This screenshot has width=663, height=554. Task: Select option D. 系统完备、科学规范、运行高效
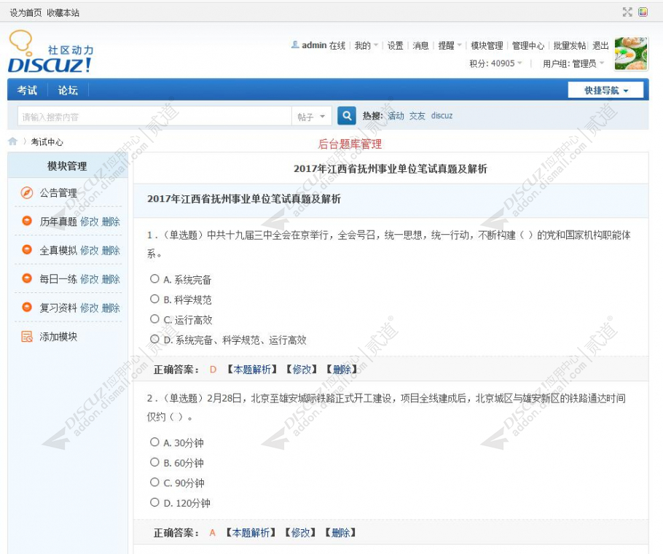click(x=154, y=339)
